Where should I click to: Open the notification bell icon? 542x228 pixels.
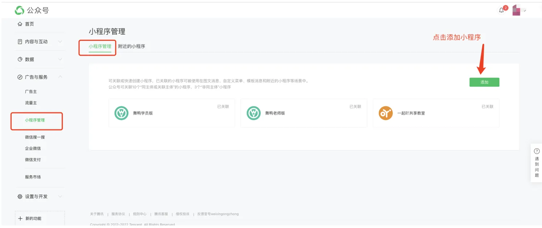tap(501, 10)
